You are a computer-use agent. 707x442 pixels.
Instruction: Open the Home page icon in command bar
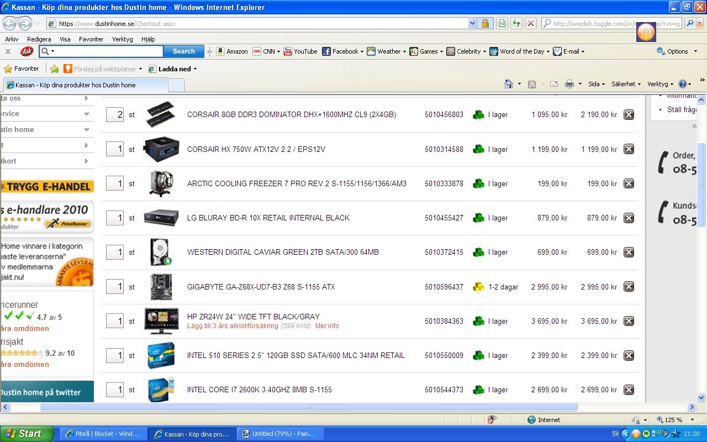pyautogui.click(x=509, y=84)
